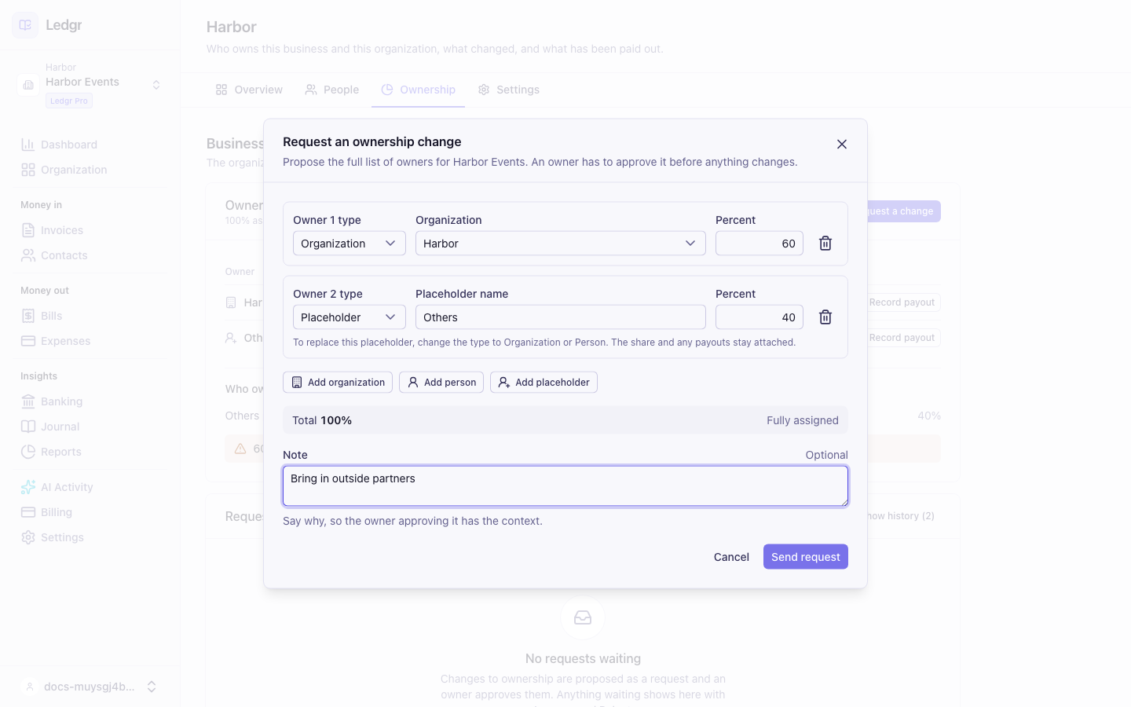
Task: Edit the Placeholder name field
Action: click(x=561, y=317)
